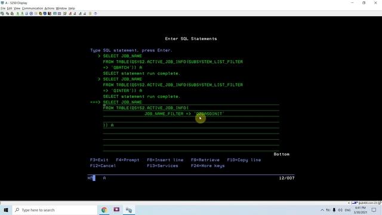The height and width of the screenshot is (215, 382).
Task: Click the first green up-arrow Send icon
Action: 17,14
